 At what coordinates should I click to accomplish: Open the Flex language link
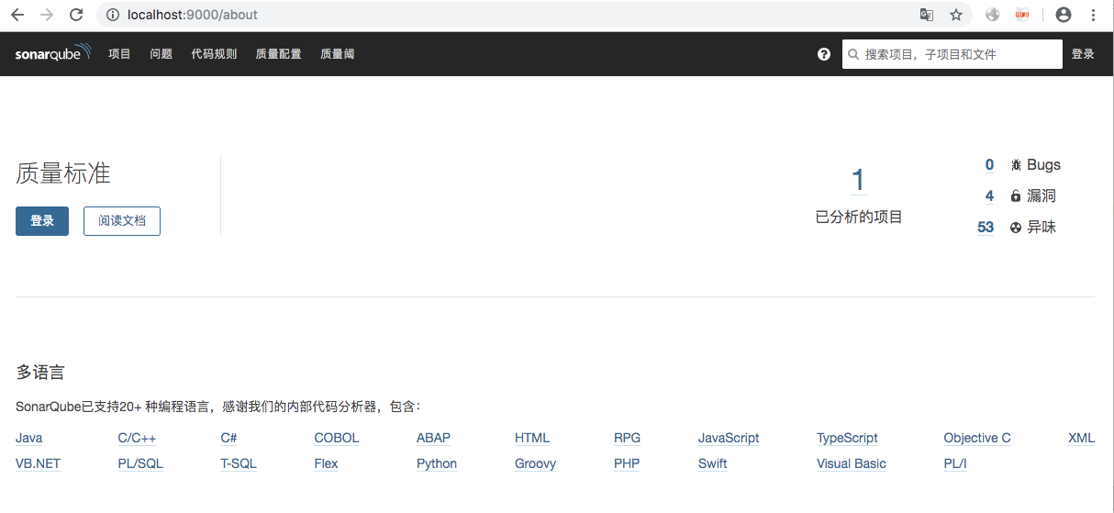point(326,464)
